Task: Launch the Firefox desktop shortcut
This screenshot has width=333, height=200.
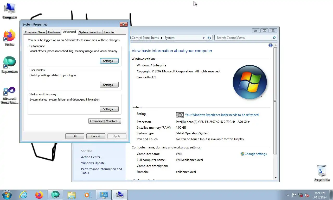Action: click(x=10, y=38)
